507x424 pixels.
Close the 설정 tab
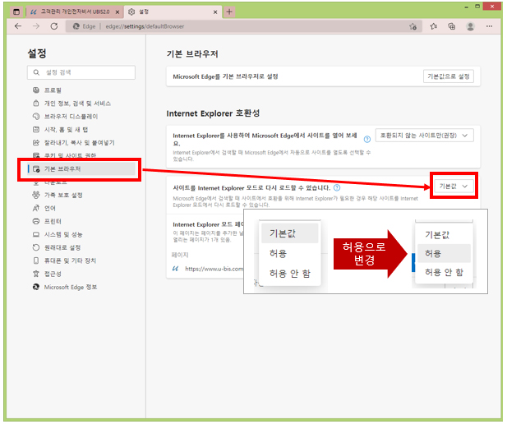215,12
